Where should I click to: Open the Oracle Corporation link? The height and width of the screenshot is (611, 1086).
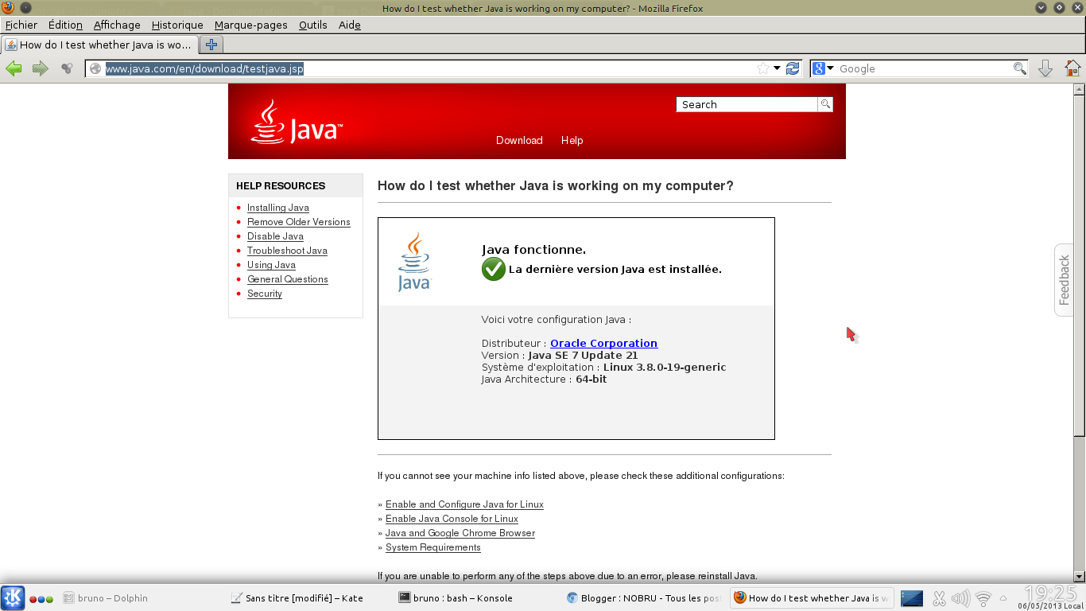click(603, 343)
